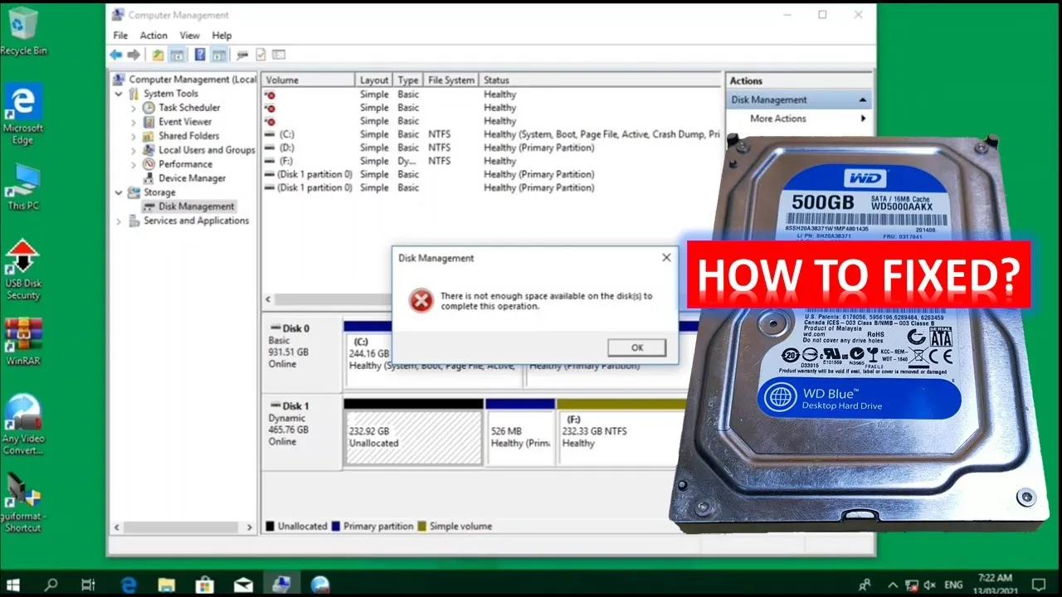Open the Windows Start menu
Image resolution: width=1062 pixels, height=597 pixels.
pos(14,585)
